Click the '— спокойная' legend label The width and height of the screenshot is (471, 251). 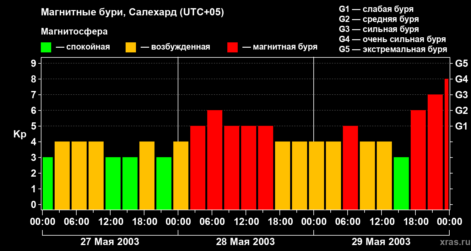(x=83, y=47)
